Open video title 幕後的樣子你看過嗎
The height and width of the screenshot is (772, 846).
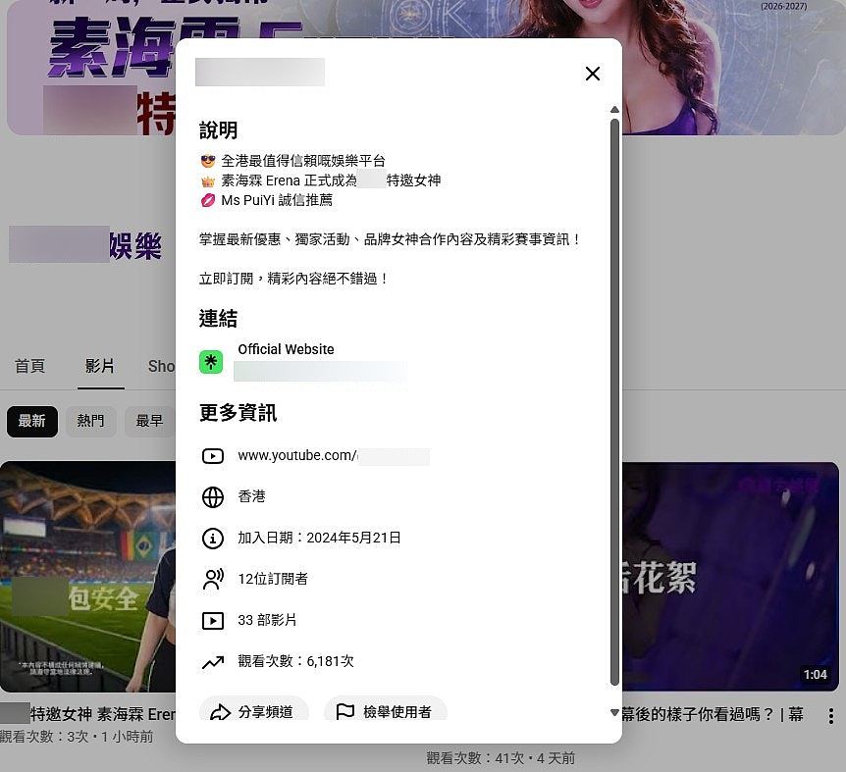pos(713,714)
